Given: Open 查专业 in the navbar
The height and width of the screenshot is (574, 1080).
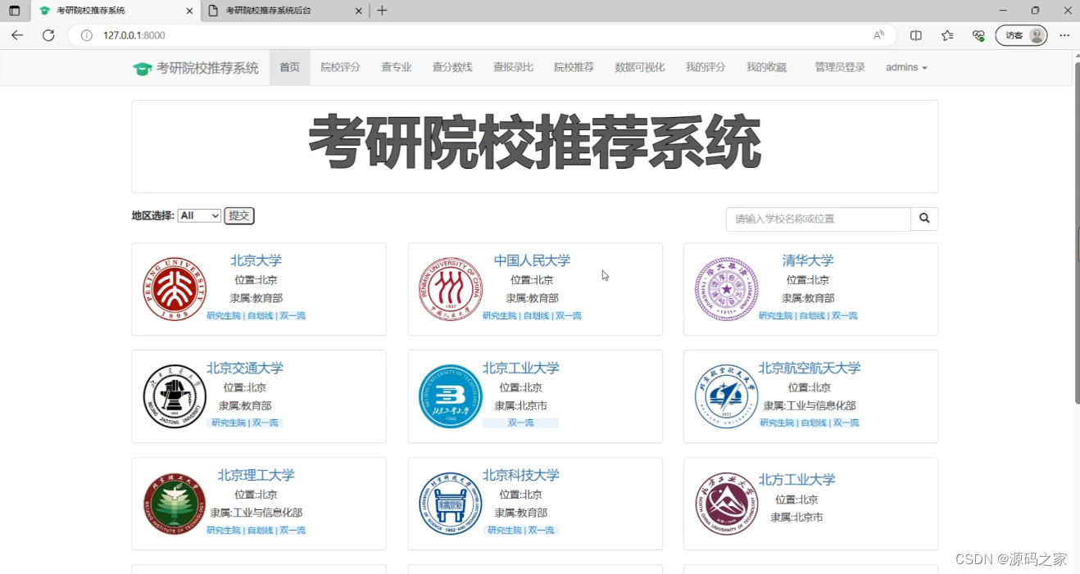Looking at the screenshot, I should tap(397, 67).
